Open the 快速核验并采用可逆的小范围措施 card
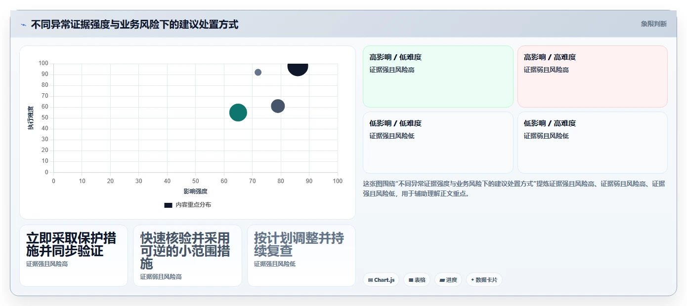687x306 pixels. 187,256
